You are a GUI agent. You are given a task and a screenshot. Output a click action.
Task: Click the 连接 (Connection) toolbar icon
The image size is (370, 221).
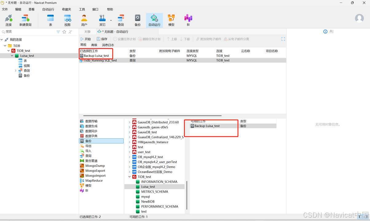coord(8,20)
